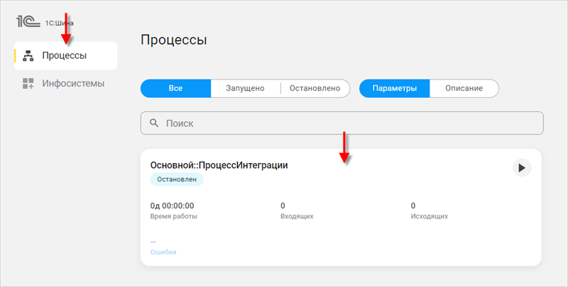Show only Остановлено processes

(315, 88)
